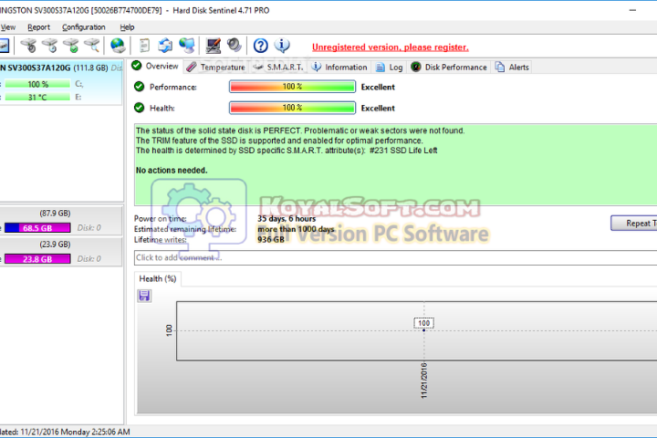This screenshot has width=657, height=438.
Task: Click the 'Lifetime writes:' label
Action: click(160, 240)
